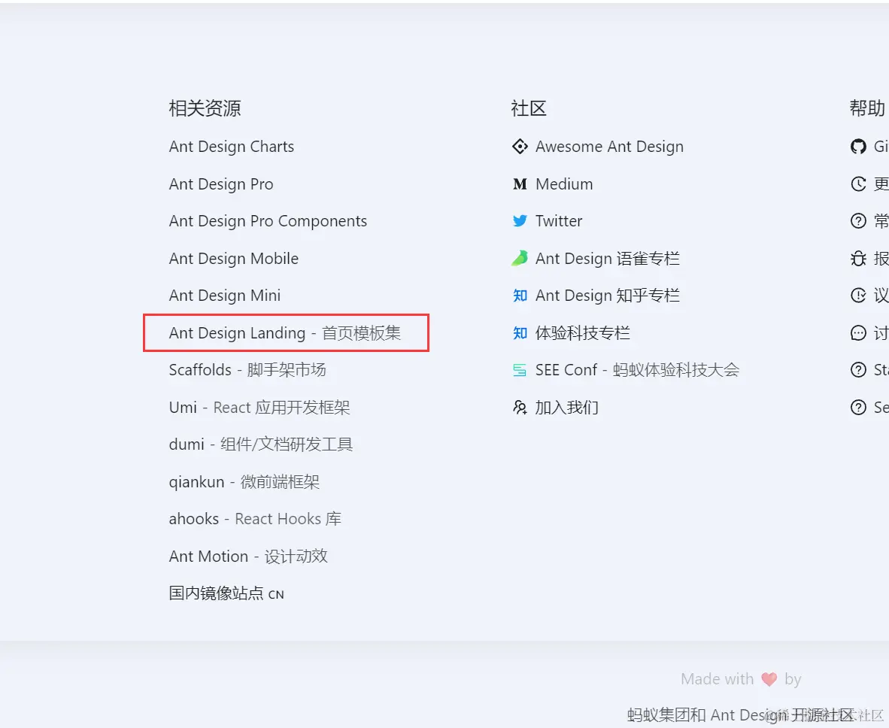Open the Twitter text link
The image size is (889, 728).
(x=559, y=221)
